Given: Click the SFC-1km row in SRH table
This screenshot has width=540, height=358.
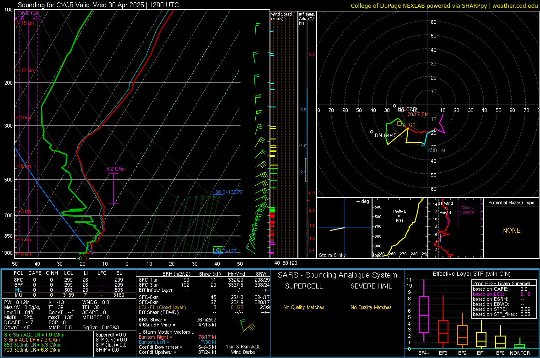Looking at the screenshot, I should [x=204, y=280].
